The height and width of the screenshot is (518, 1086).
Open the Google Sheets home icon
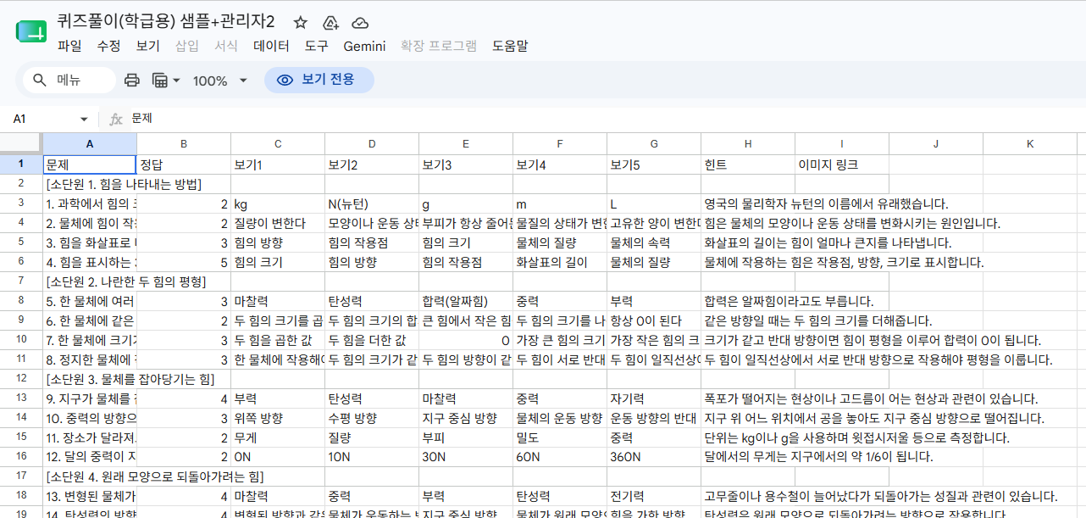pyautogui.click(x=30, y=33)
